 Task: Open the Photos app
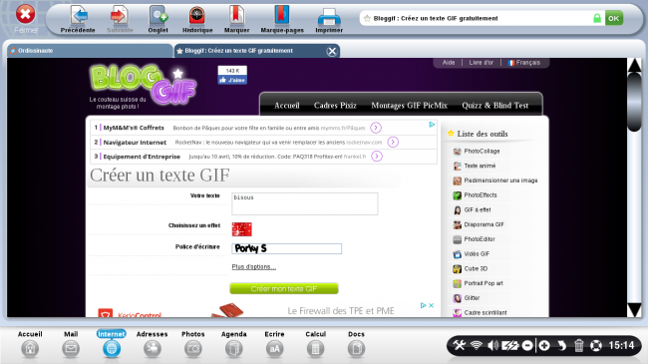tap(193, 344)
